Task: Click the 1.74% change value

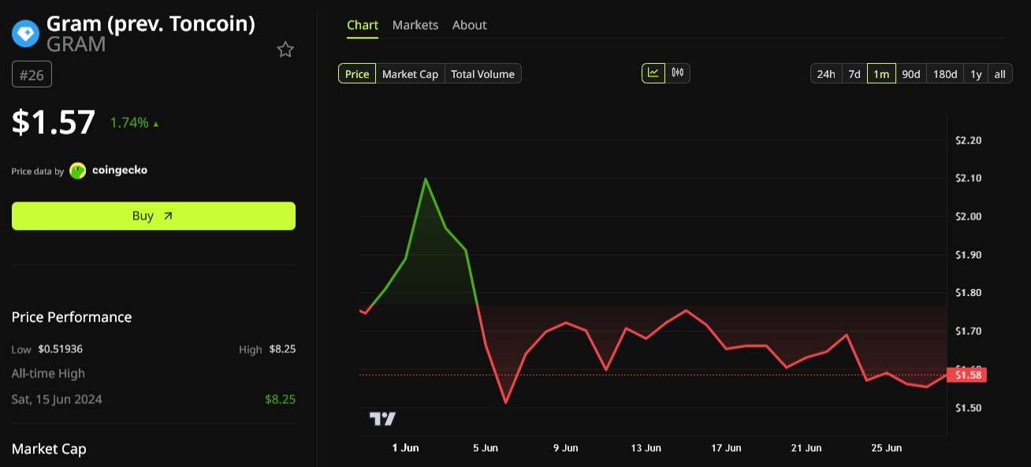Action: click(x=129, y=123)
